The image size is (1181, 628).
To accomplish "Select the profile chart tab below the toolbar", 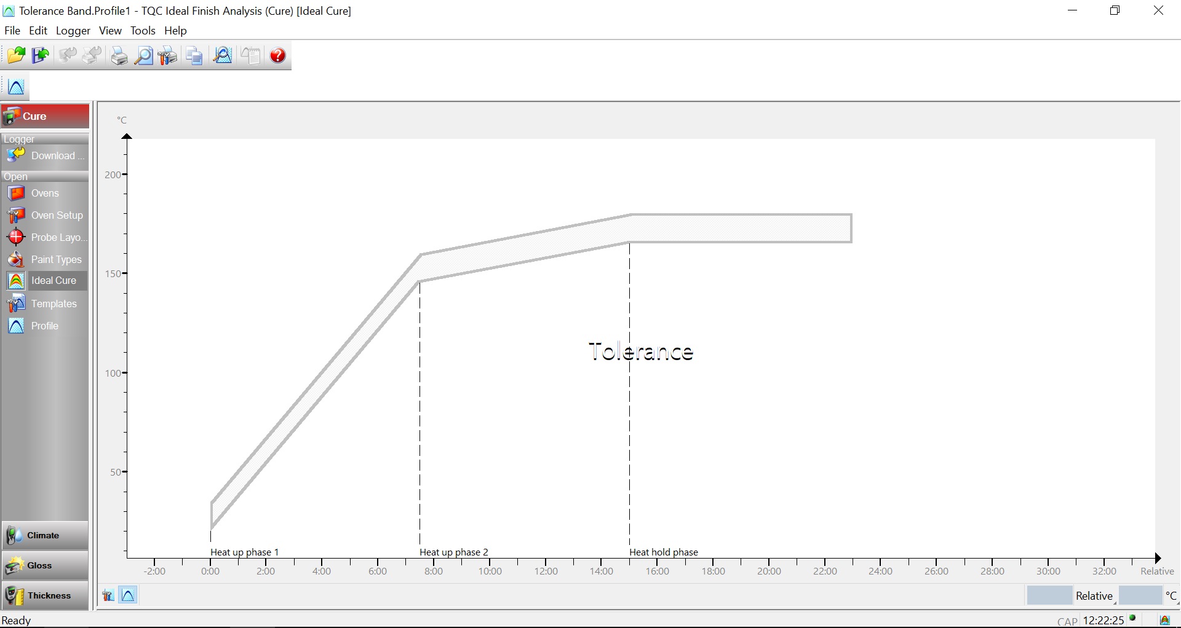I will click(15, 86).
